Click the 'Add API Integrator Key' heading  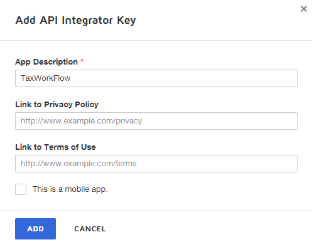[75, 21]
